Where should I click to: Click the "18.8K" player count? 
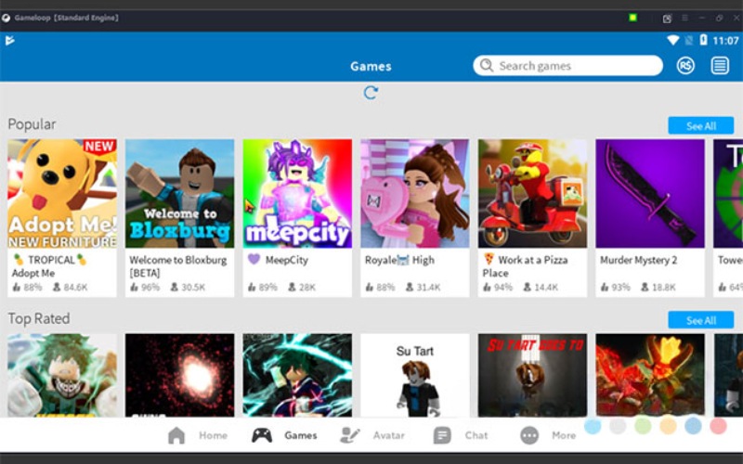(x=663, y=288)
